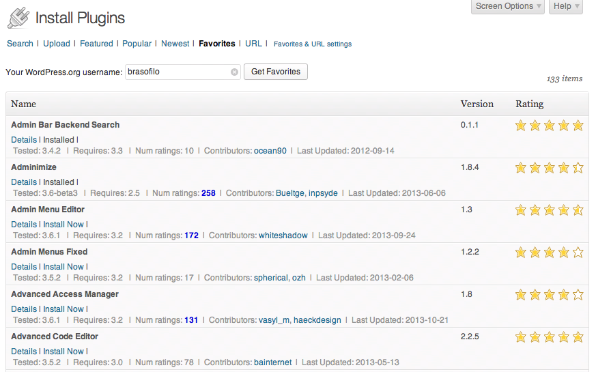
Task: Open contributor whiteshadow profile link
Action: [283, 235]
